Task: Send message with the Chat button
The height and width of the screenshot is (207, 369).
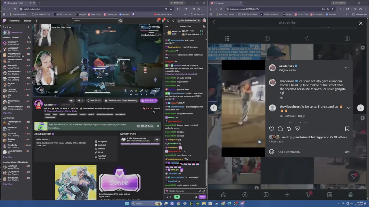Action: coord(202,197)
